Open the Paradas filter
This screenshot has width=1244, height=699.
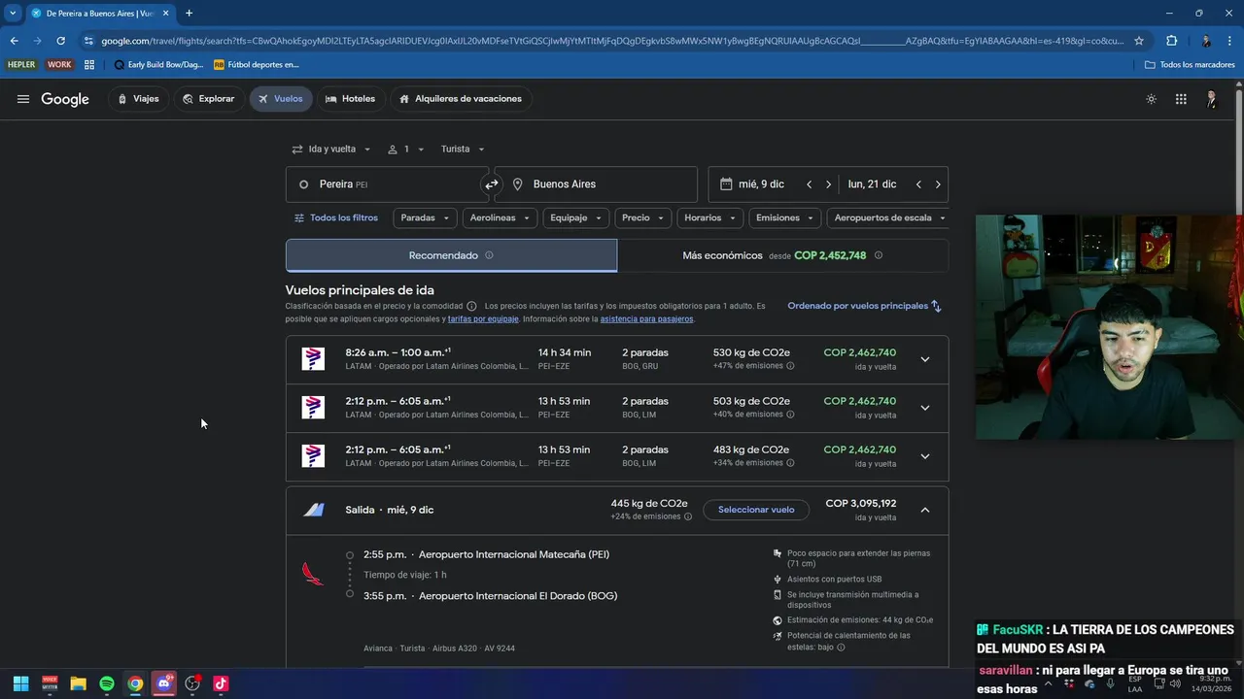(x=425, y=218)
